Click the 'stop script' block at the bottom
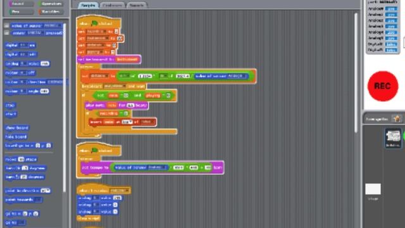 pos(89,218)
